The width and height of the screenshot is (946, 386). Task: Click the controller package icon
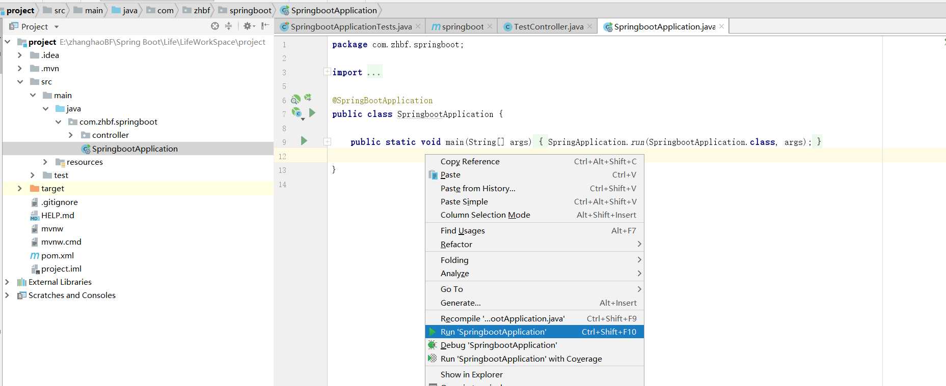[86, 135]
